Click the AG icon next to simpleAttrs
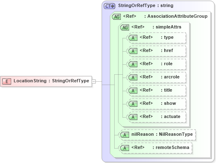The height and width of the screenshot is (163, 216). coord(125,28)
